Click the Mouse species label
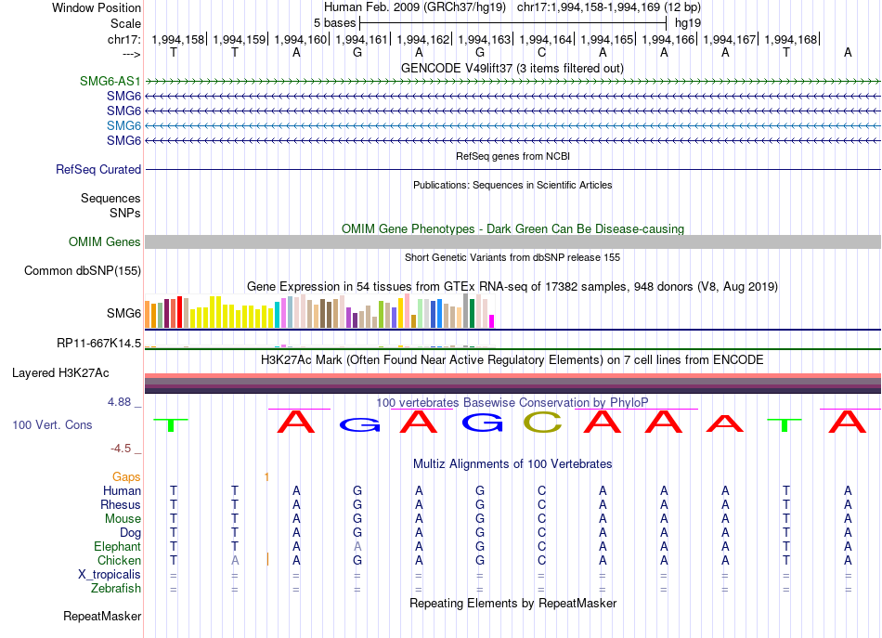 (x=123, y=519)
